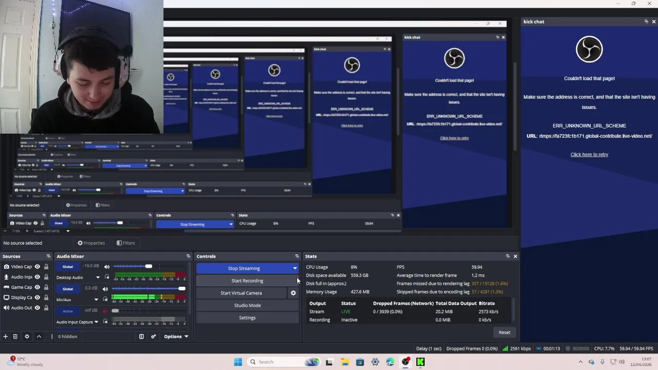Viewport: 658px width, 370px height.
Task: Click the Desktop Audio Global label
Action: pos(68,267)
